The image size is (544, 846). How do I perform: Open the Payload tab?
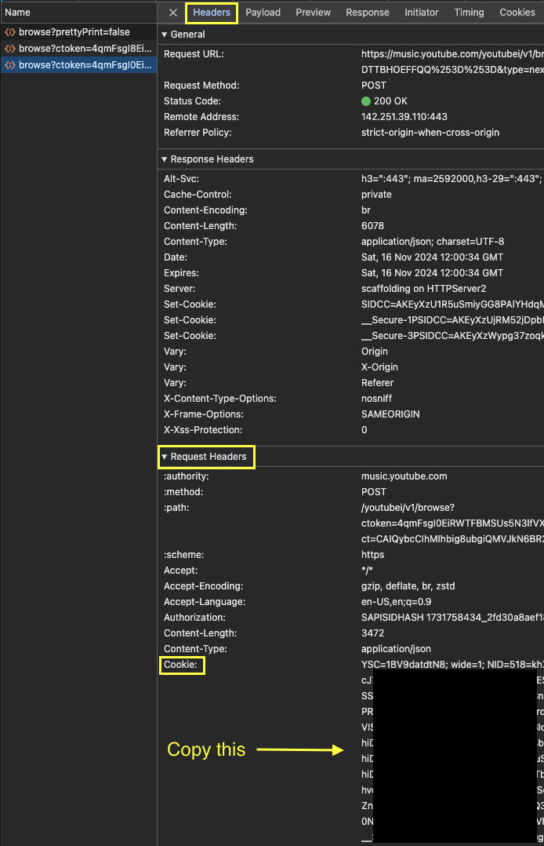[x=263, y=13]
